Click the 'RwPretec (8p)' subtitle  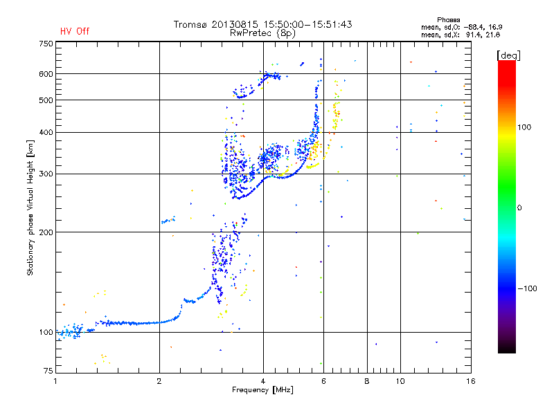tap(263, 33)
